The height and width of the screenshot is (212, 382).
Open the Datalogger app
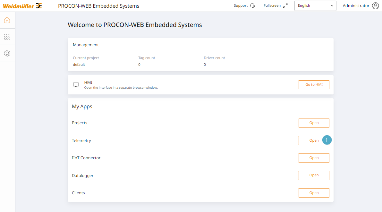click(x=314, y=175)
